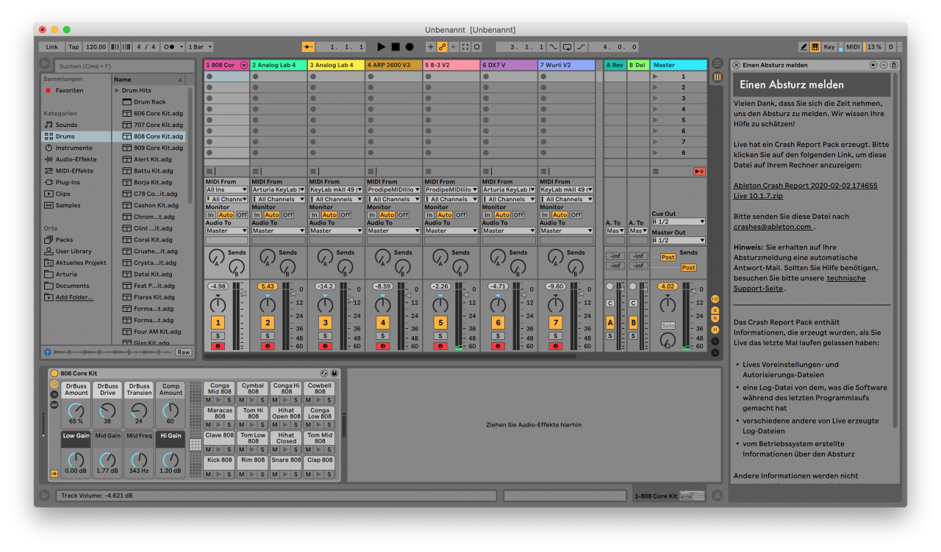The width and height of the screenshot is (941, 552).
Task: Select the 6 DX7 V track header
Action: click(509, 65)
